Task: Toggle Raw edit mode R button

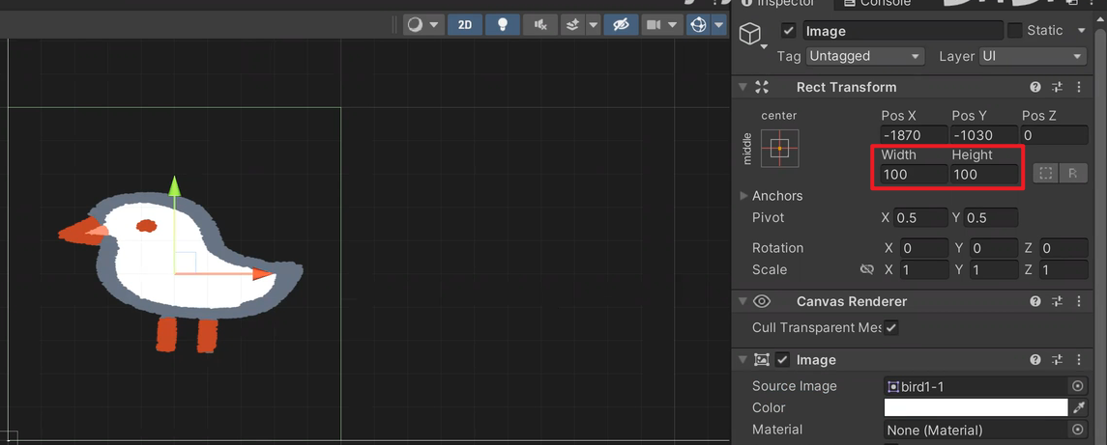Action: pyautogui.click(x=1072, y=174)
